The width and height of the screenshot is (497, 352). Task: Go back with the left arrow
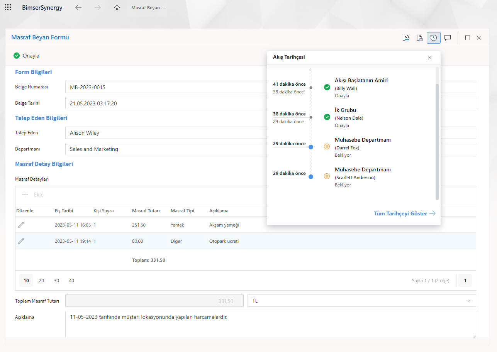(x=78, y=7)
